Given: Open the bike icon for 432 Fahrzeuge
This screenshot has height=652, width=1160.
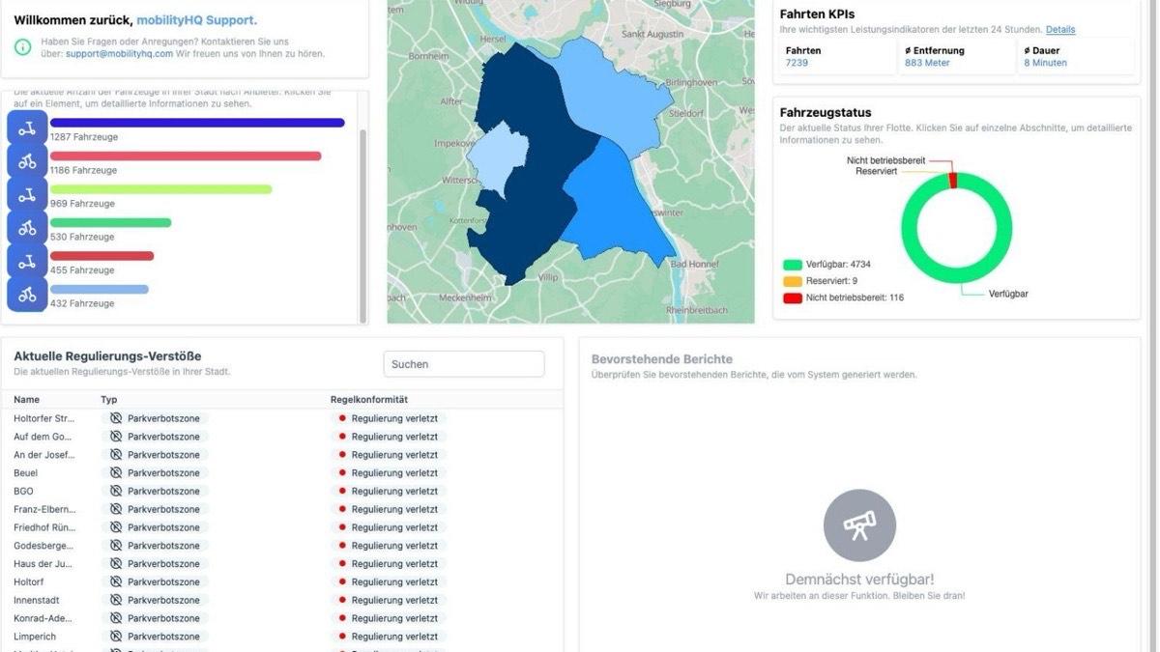Looking at the screenshot, I should [27, 295].
